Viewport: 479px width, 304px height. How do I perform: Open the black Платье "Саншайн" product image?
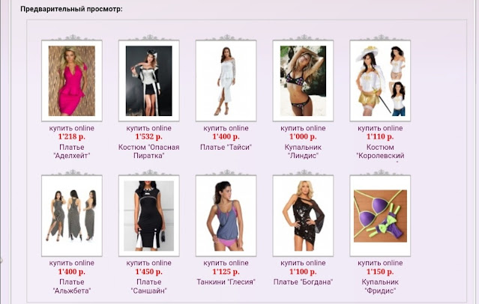pos(148,216)
